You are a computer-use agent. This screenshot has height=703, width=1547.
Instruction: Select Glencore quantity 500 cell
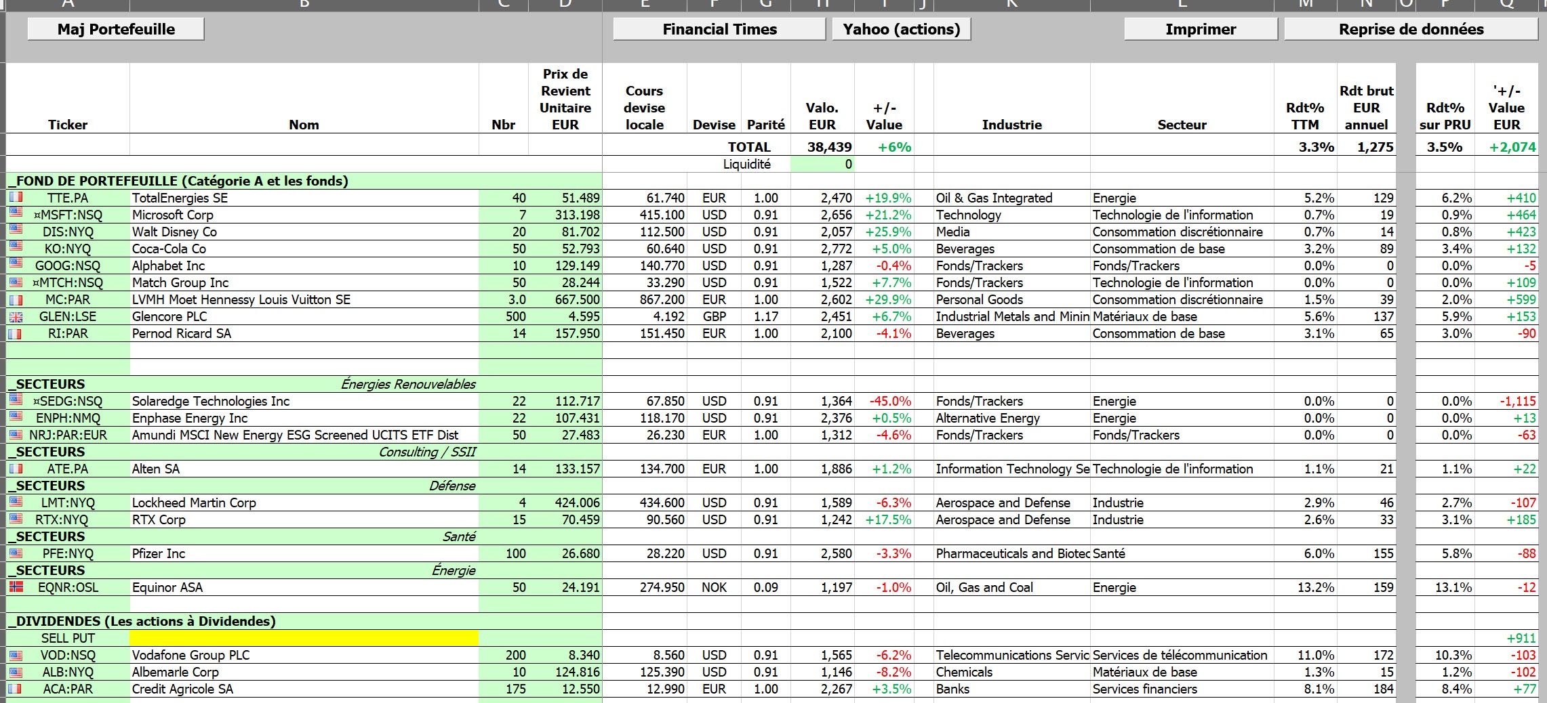click(503, 316)
